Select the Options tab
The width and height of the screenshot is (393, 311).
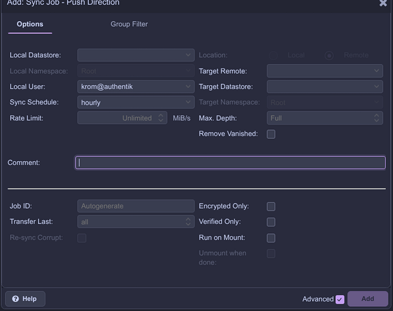point(30,24)
